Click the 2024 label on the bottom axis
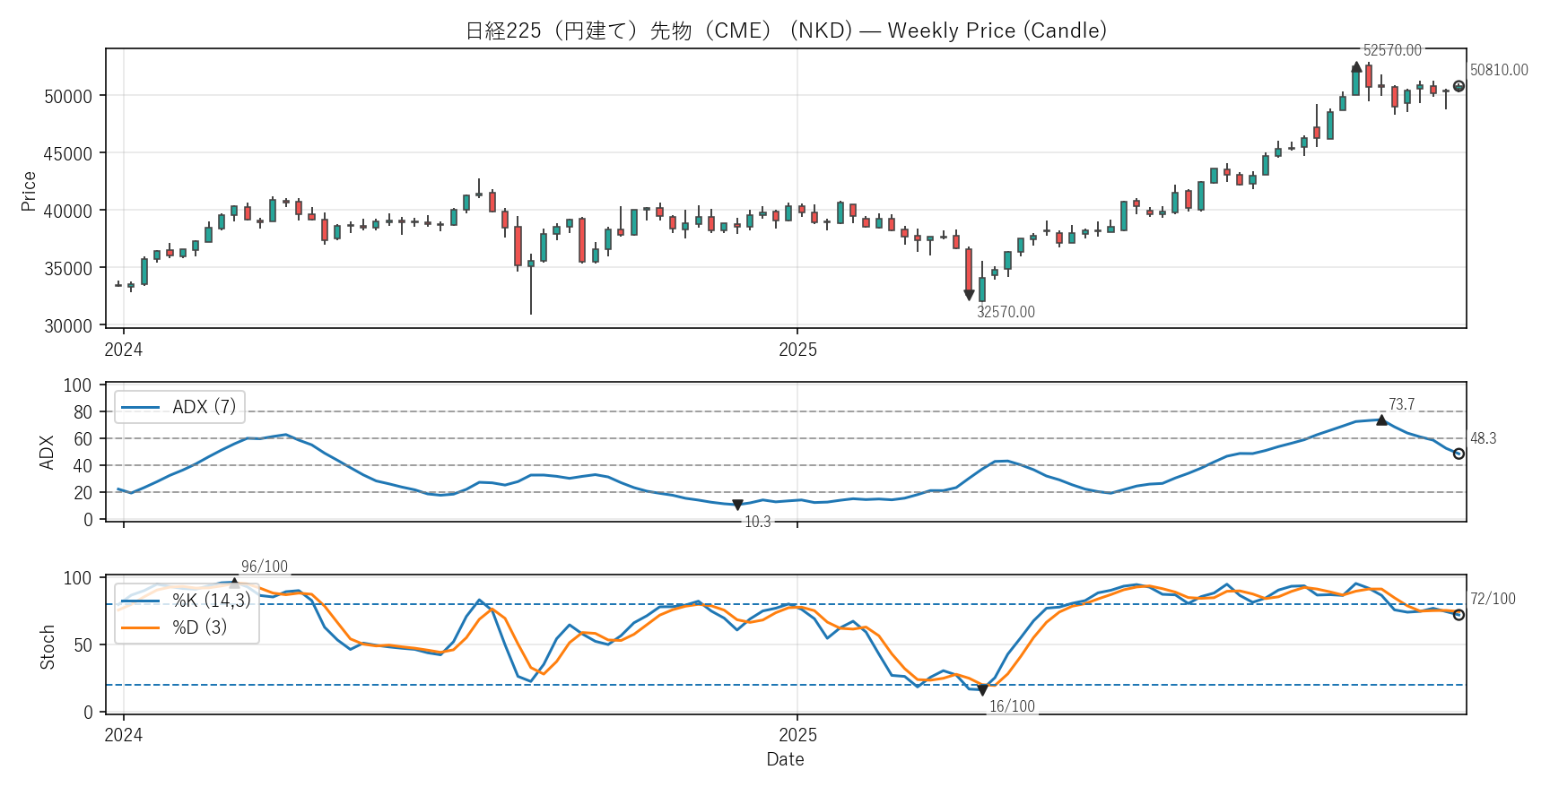Image resolution: width=1550 pixels, height=787 pixels. [x=124, y=735]
